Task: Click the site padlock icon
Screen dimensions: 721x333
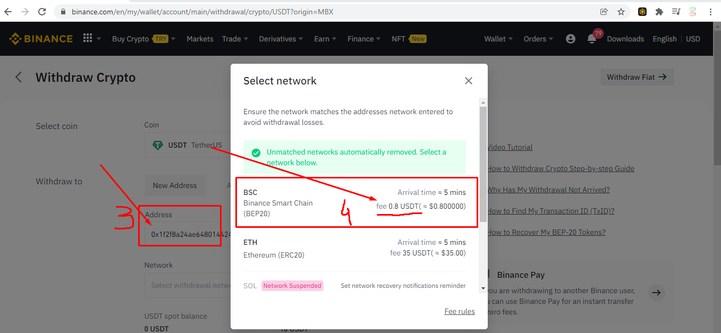Action: [63, 11]
